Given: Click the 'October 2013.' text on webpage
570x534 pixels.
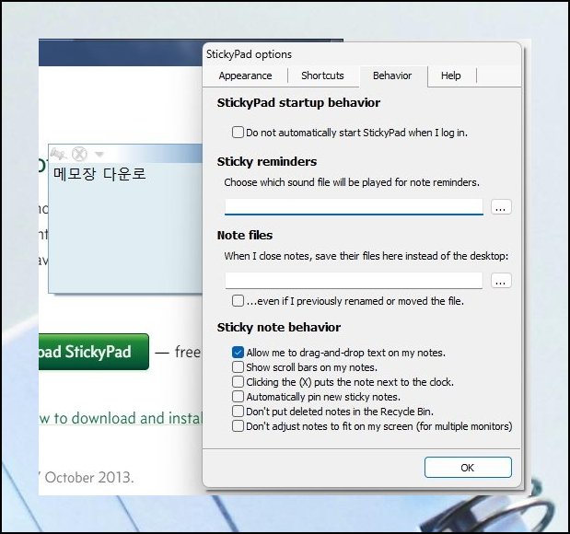Looking at the screenshot, I should pyautogui.click(x=89, y=477).
